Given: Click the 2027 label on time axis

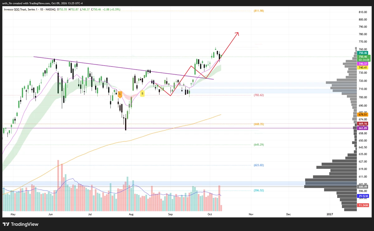Looking at the screenshot, I should tap(330, 214).
